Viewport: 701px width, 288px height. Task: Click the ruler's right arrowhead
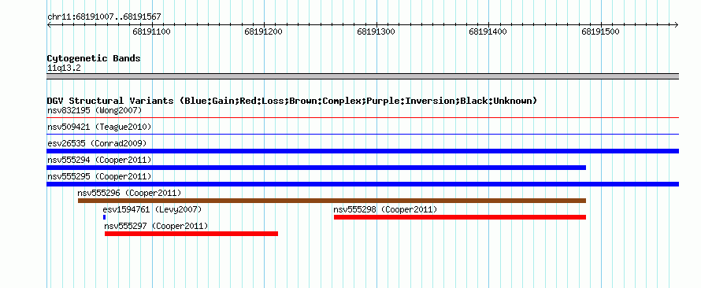click(x=677, y=25)
